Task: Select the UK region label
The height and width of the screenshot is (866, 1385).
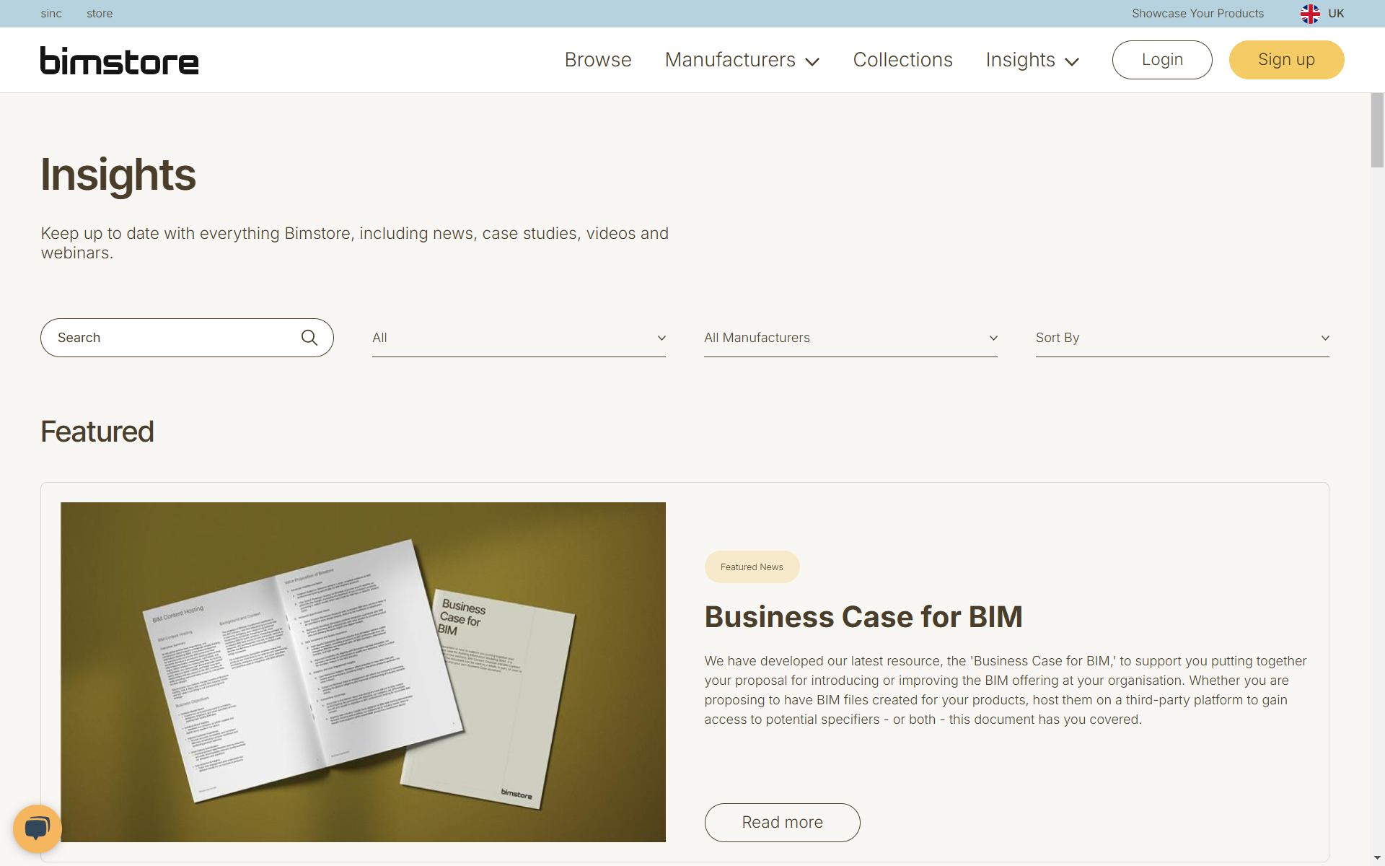Action: click(1336, 14)
